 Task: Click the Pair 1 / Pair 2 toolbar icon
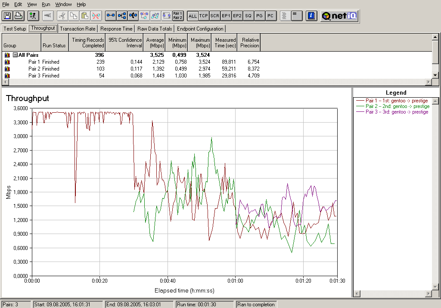[x=177, y=16]
